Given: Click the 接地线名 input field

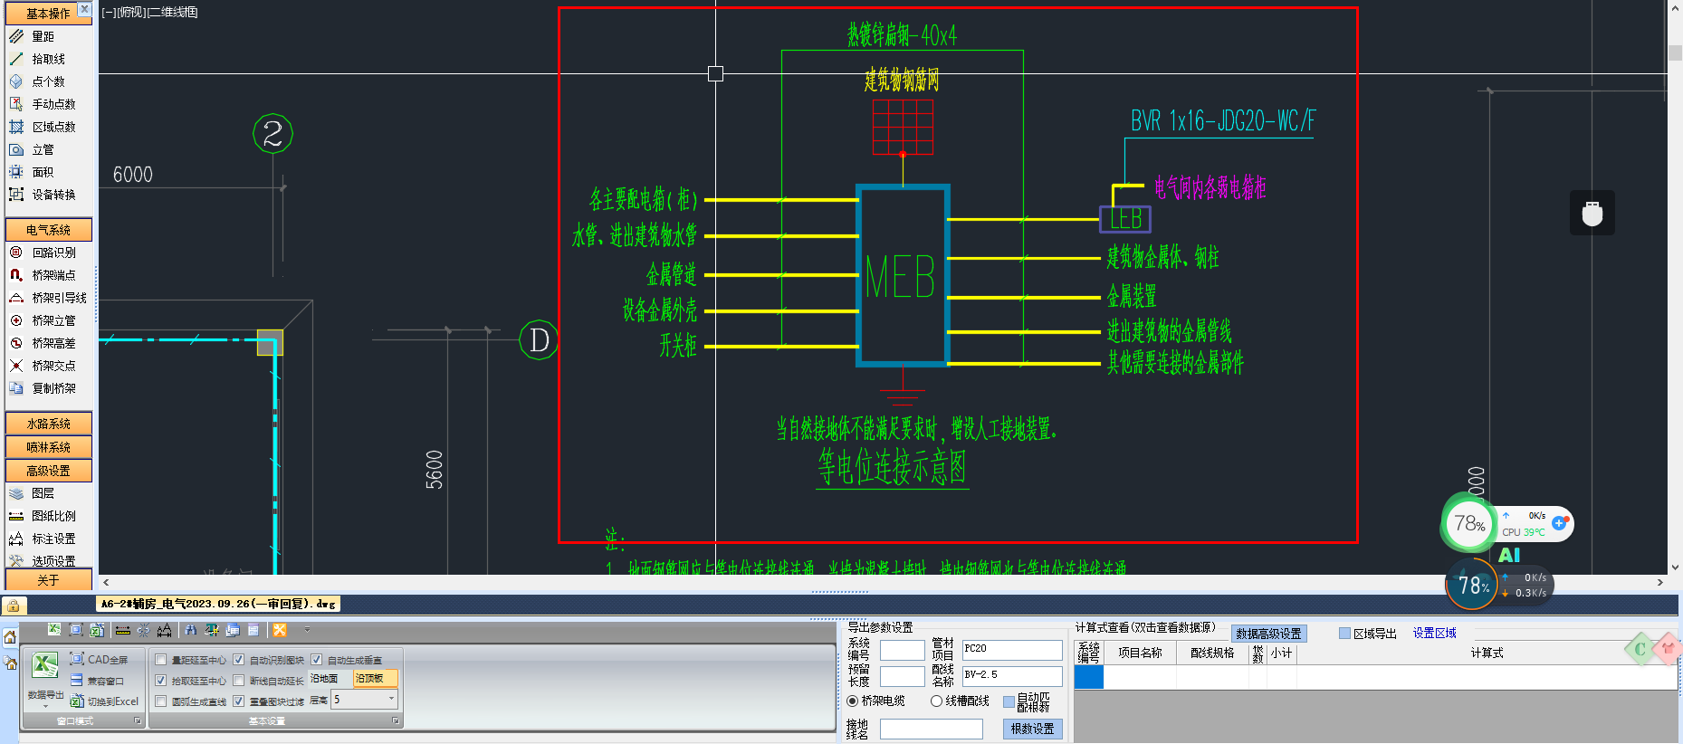Looking at the screenshot, I should pyautogui.click(x=932, y=729).
